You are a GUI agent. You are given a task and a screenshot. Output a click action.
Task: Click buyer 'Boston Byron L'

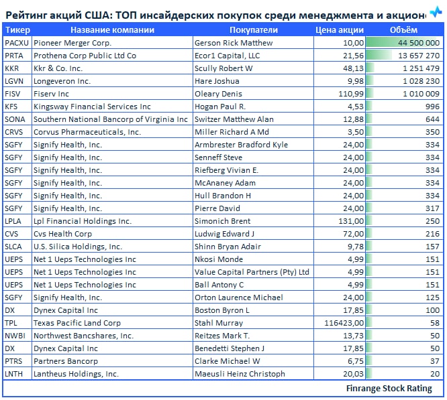pyautogui.click(x=221, y=310)
